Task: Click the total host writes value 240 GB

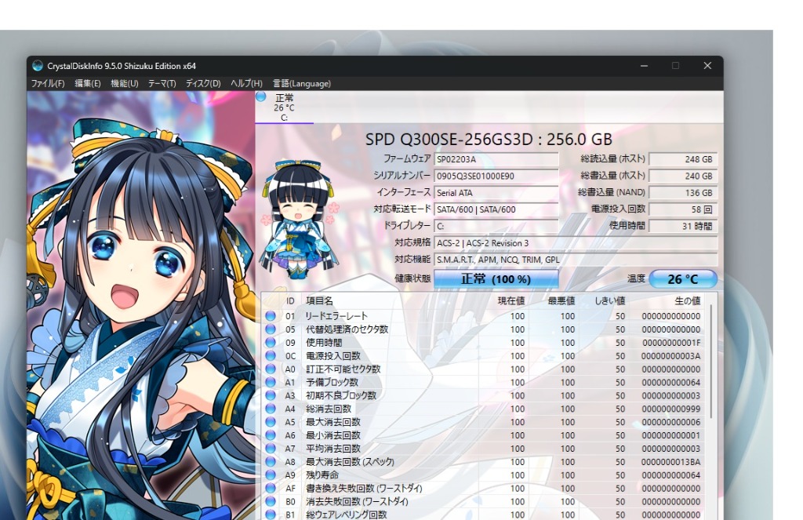Action: (683, 176)
